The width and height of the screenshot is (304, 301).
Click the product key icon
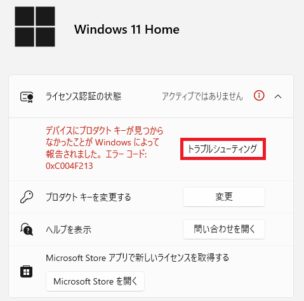(x=27, y=197)
